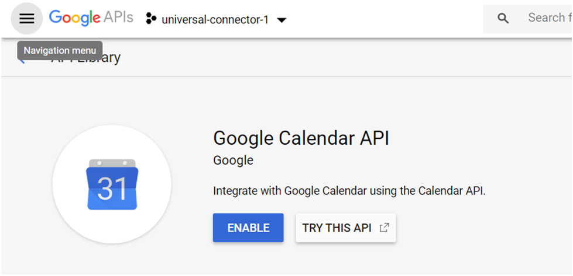Viewport: 573px width, 276px height.
Task: Open TRY THIS API
Action: 346,228
